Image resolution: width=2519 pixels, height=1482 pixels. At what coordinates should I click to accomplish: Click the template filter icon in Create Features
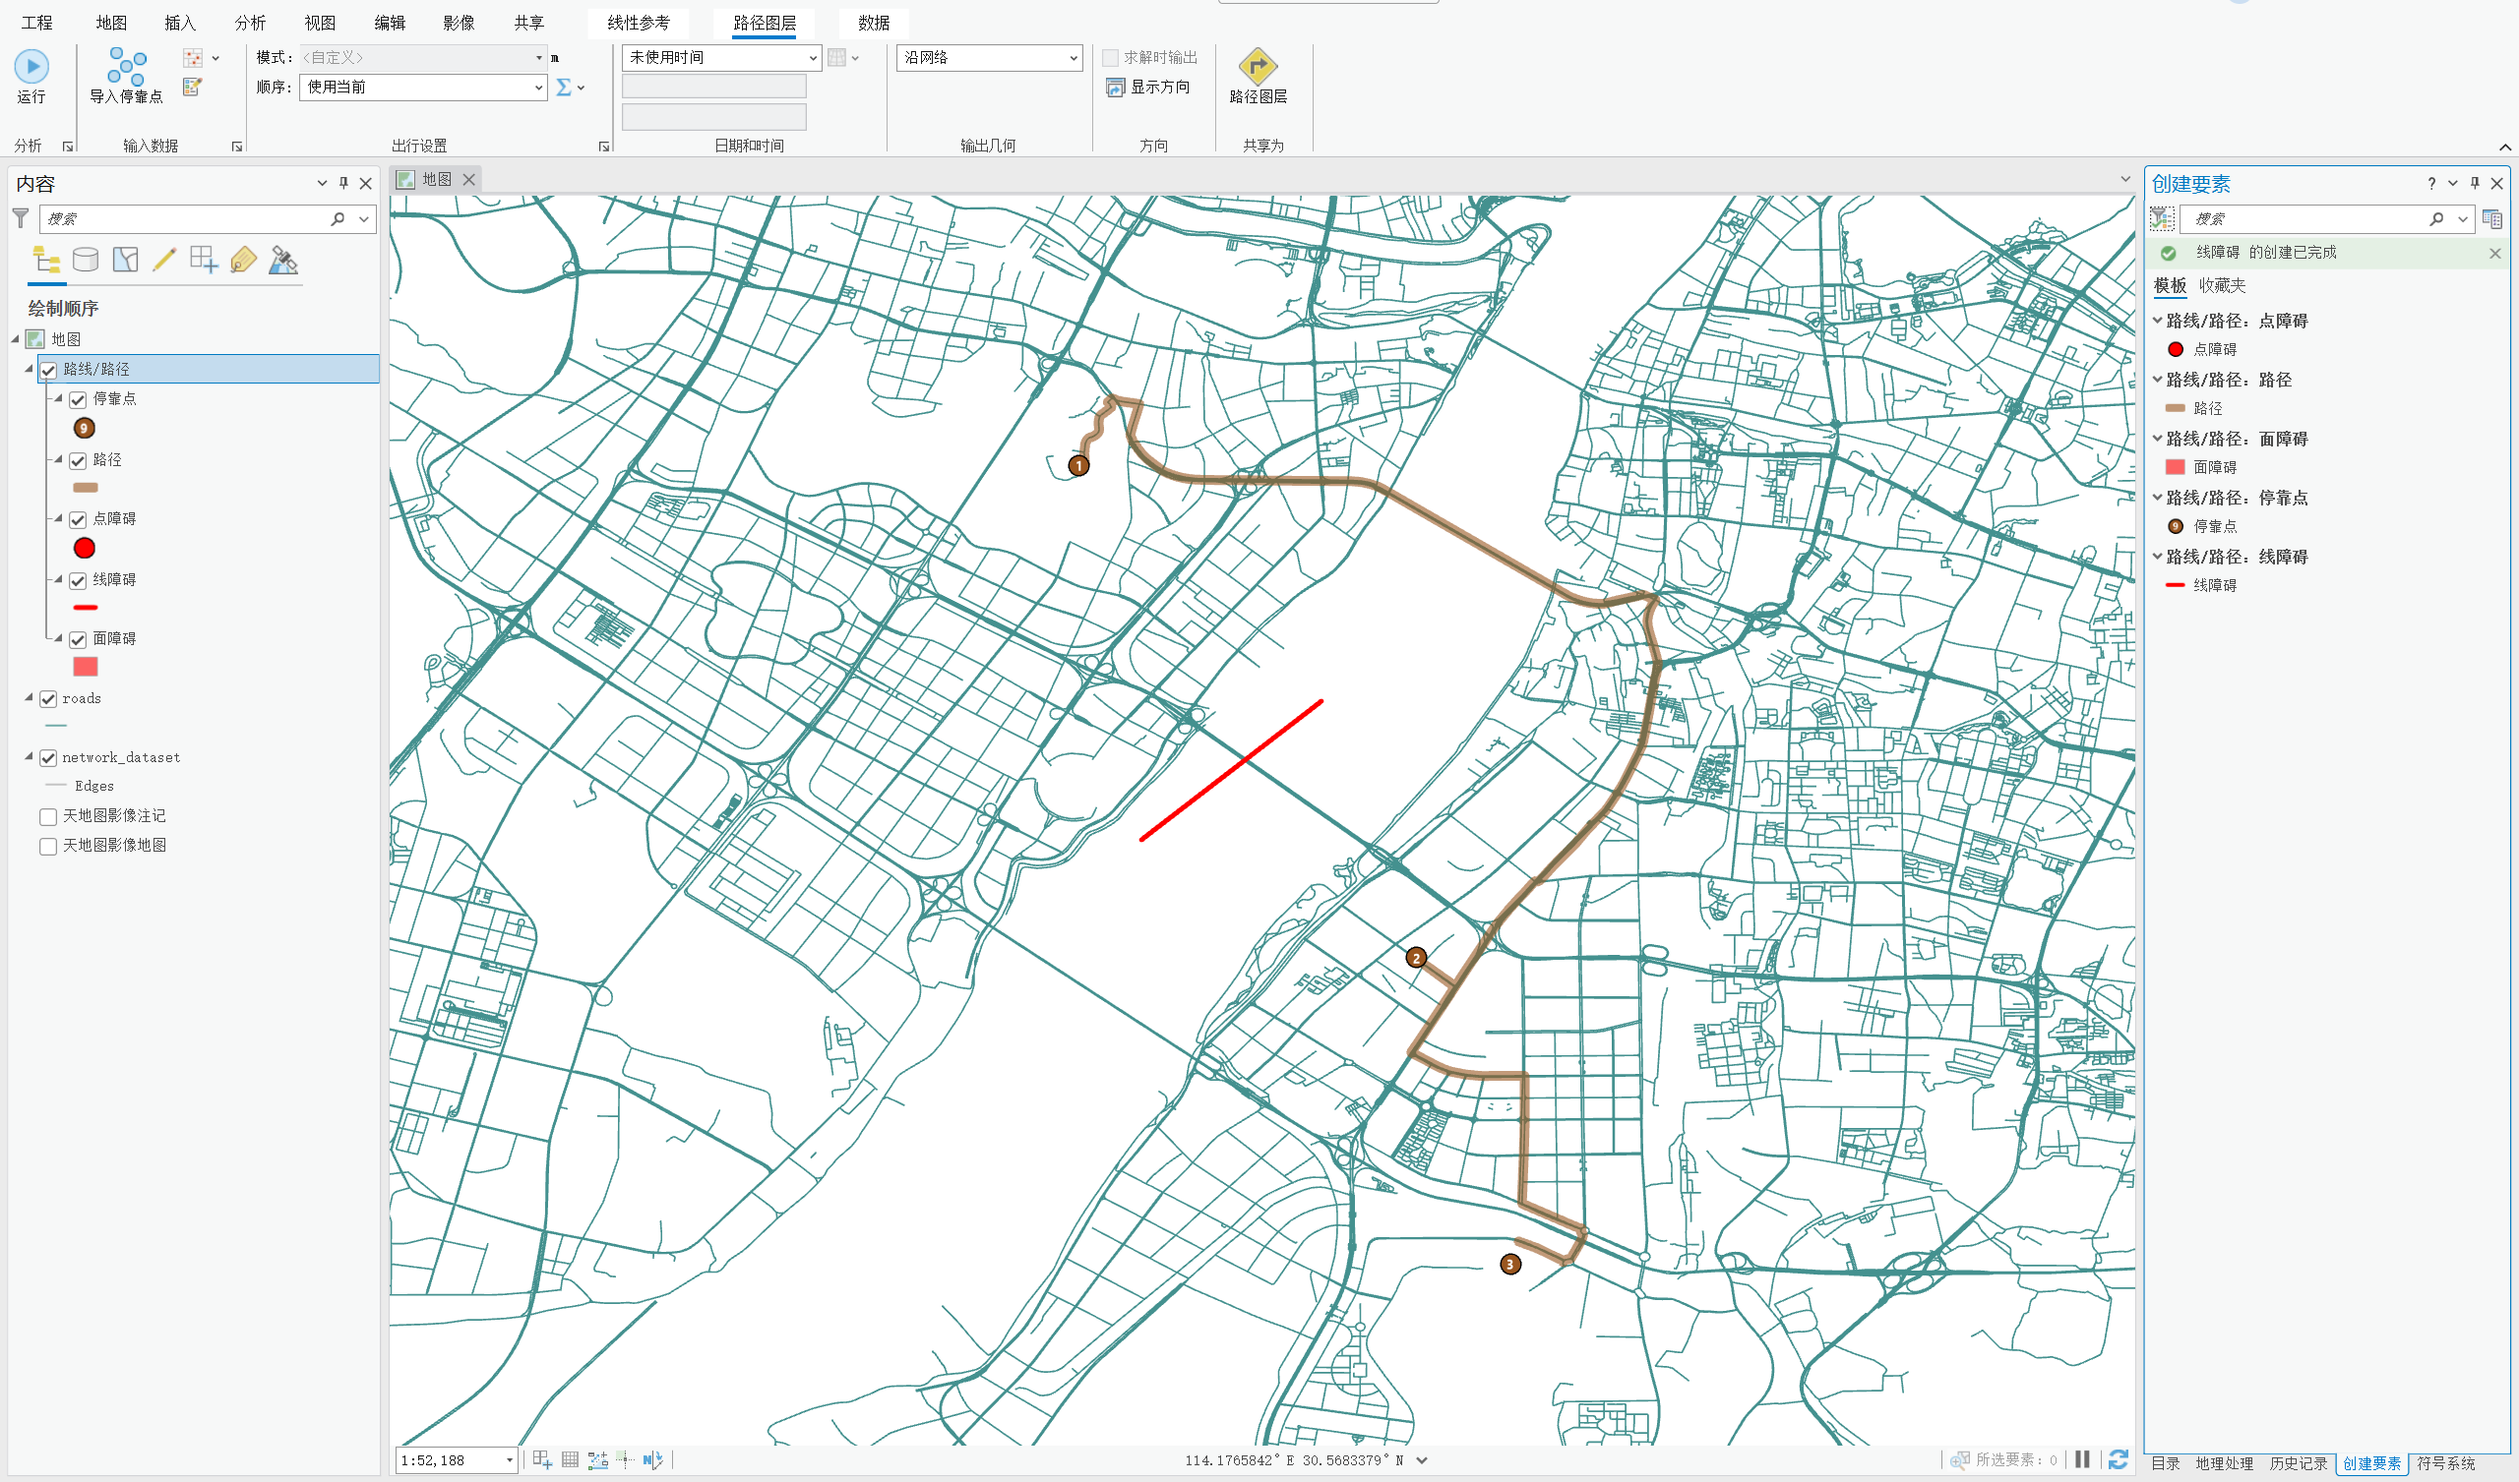coord(2162,218)
